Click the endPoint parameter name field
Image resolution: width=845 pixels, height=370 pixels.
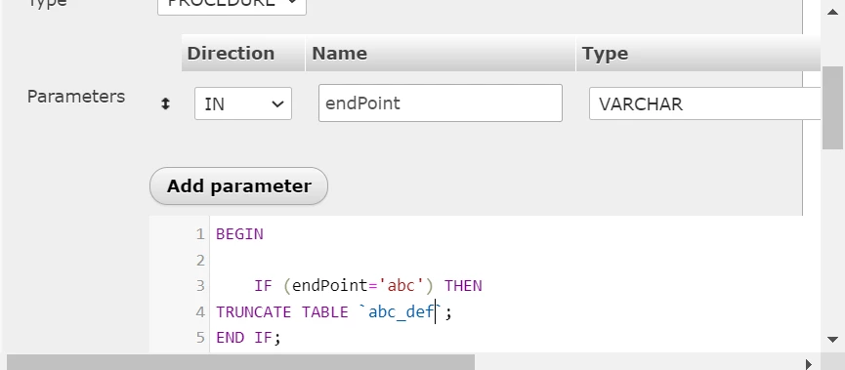pos(441,103)
